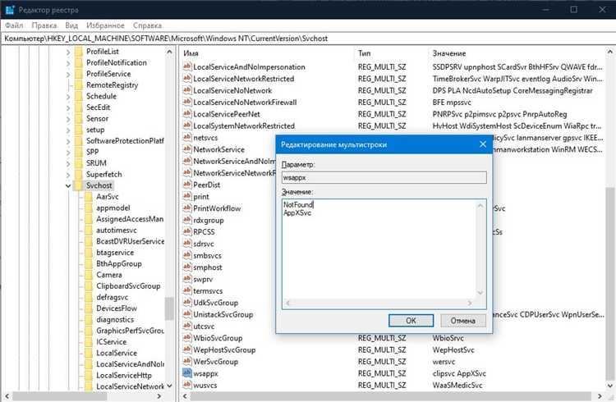Click the AarSvc folder icon
Screen dimensions: 616x402
pyautogui.click(x=89, y=196)
